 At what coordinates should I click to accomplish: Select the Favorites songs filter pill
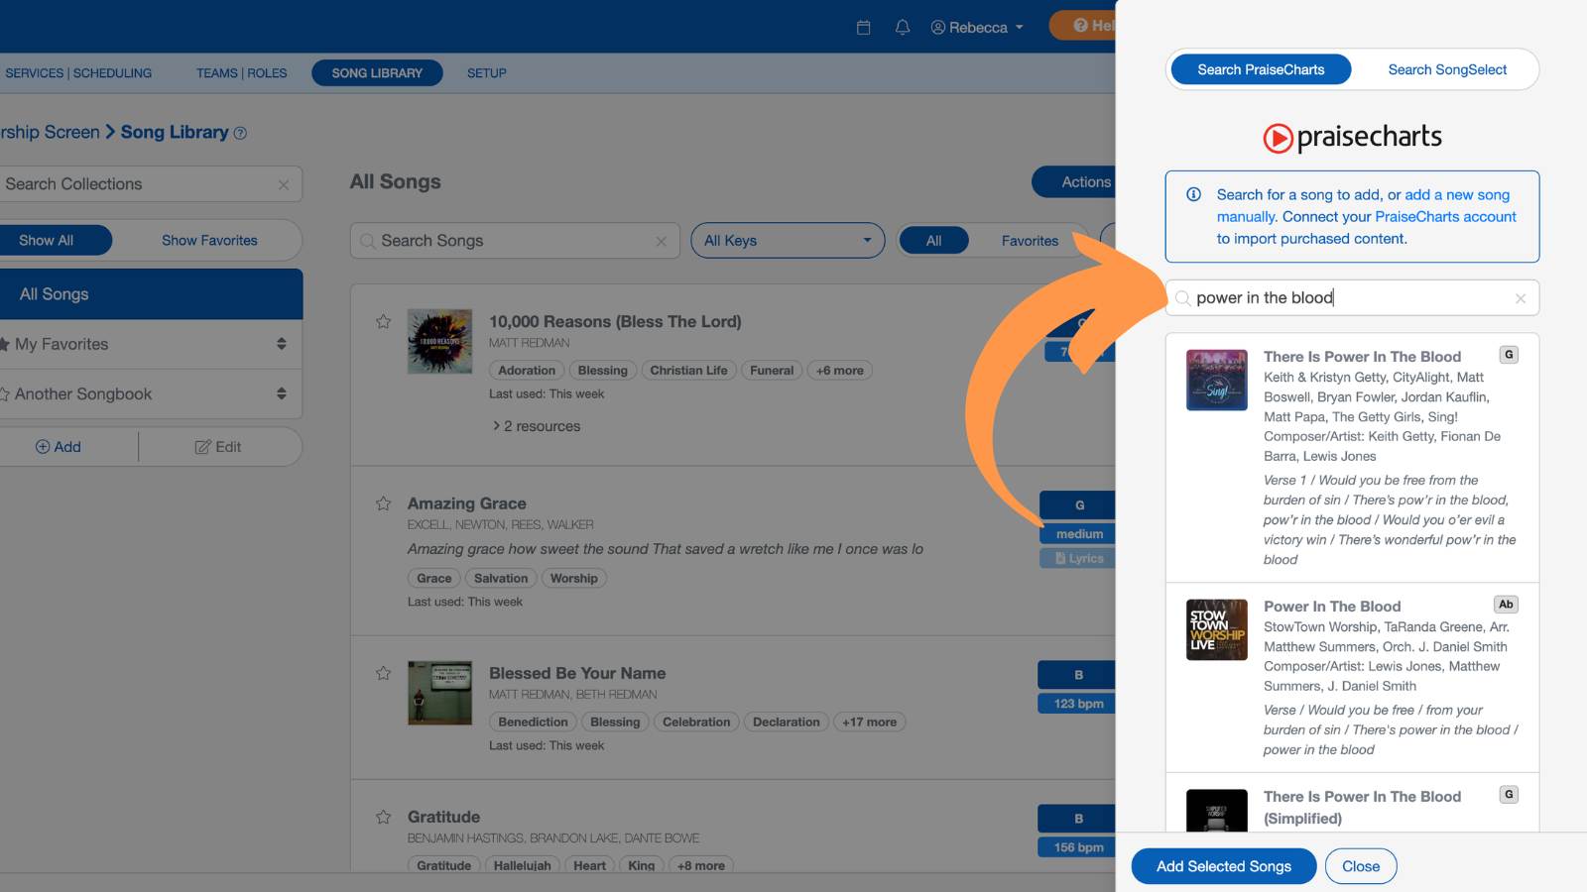click(1030, 241)
